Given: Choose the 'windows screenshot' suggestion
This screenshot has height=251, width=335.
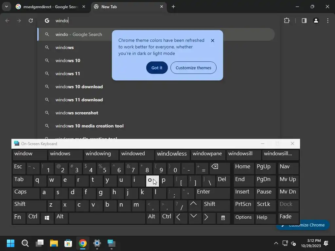Looking at the screenshot, I should tap(156, 113).
